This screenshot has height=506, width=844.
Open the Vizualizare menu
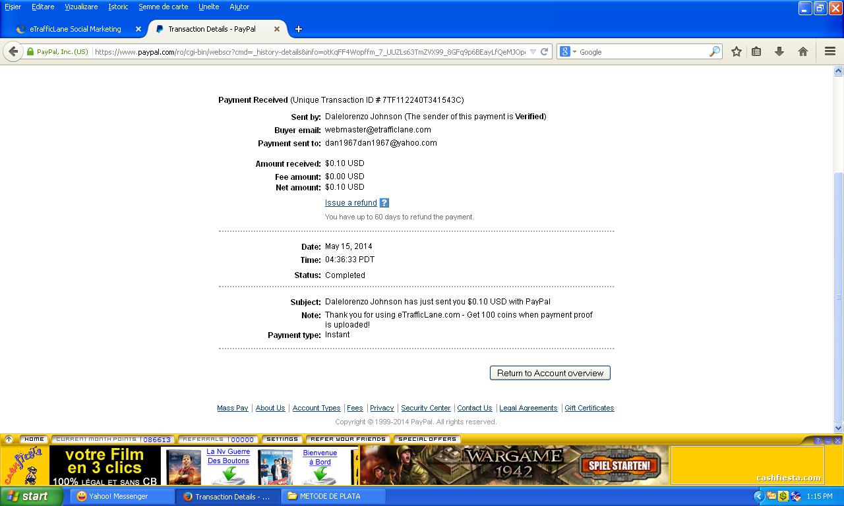tap(81, 7)
